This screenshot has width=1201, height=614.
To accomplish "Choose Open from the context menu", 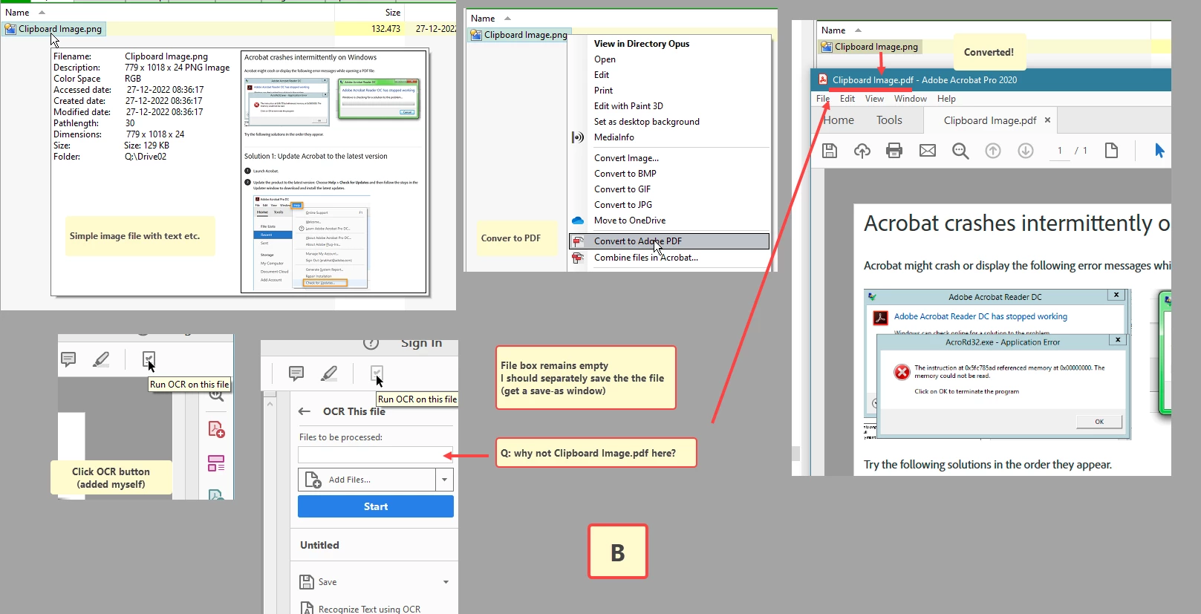I will (x=605, y=59).
